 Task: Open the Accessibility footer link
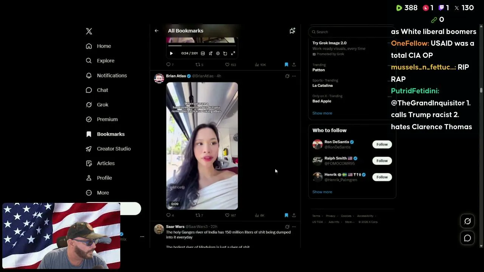(x=365, y=216)
